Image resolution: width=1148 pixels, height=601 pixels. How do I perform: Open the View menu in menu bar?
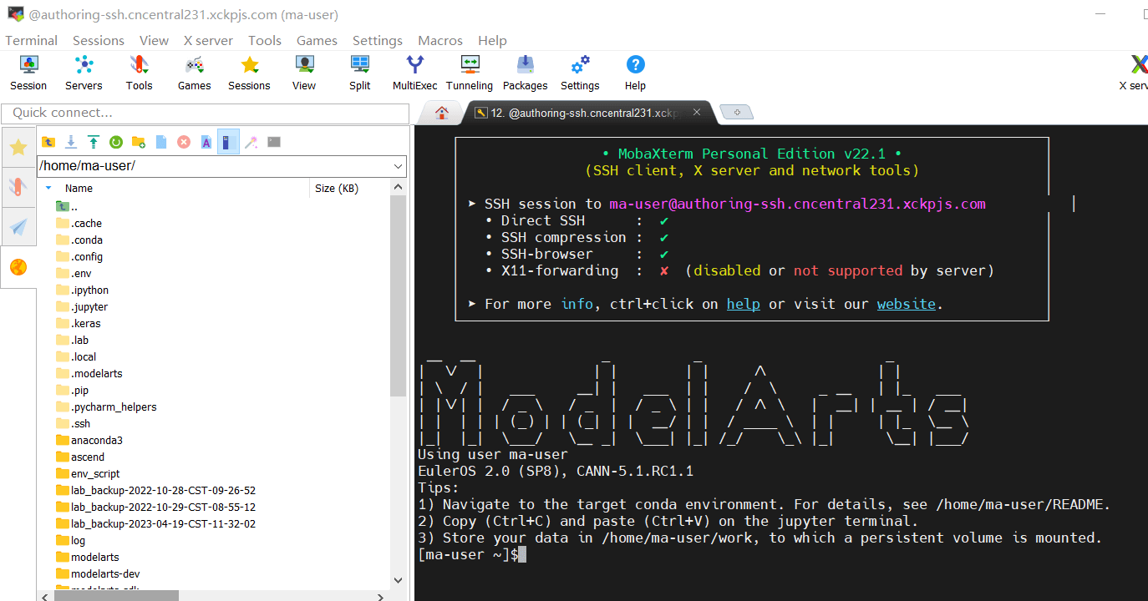pos(154,40)
